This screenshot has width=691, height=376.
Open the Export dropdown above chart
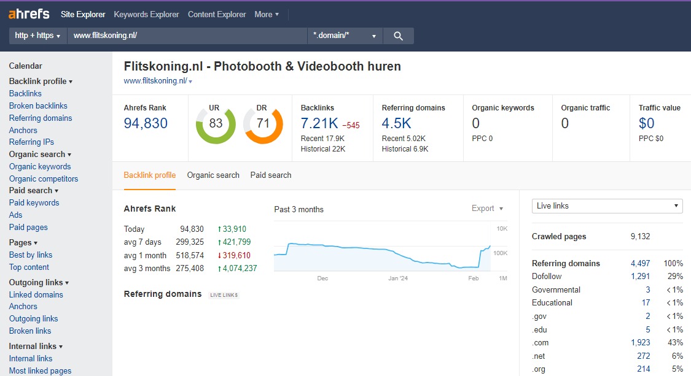click(487, 209)
